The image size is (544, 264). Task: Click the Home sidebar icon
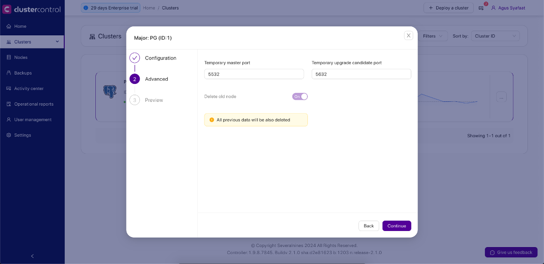[x=8, y=26]
